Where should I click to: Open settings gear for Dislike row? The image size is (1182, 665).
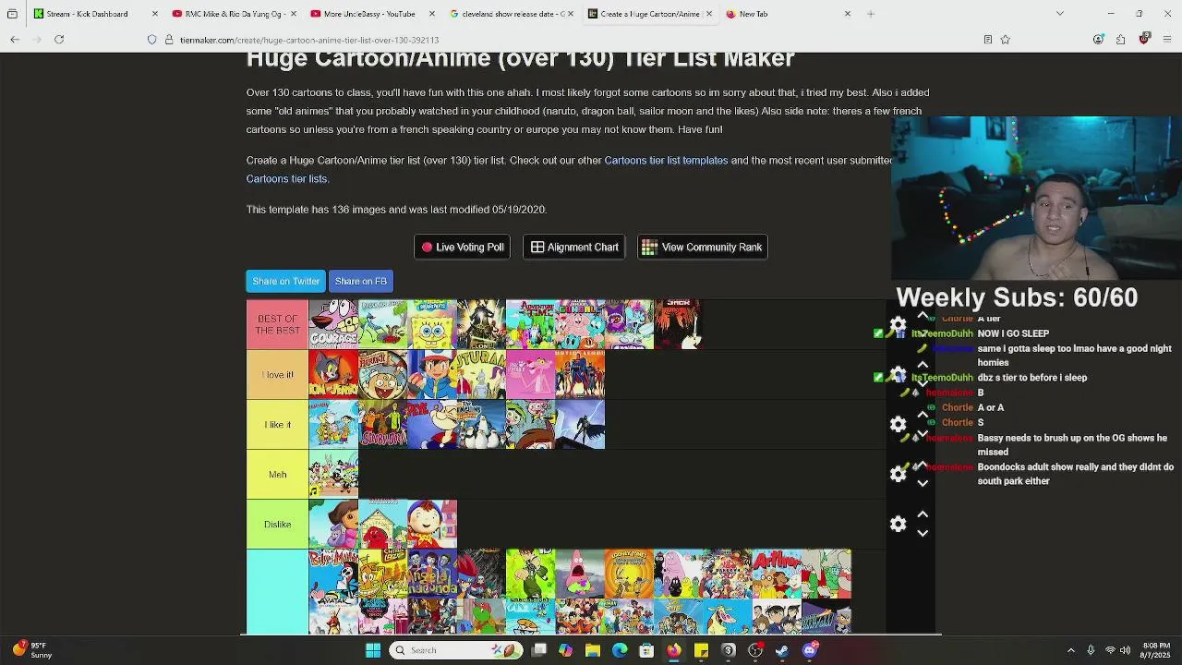pos(898,524)
